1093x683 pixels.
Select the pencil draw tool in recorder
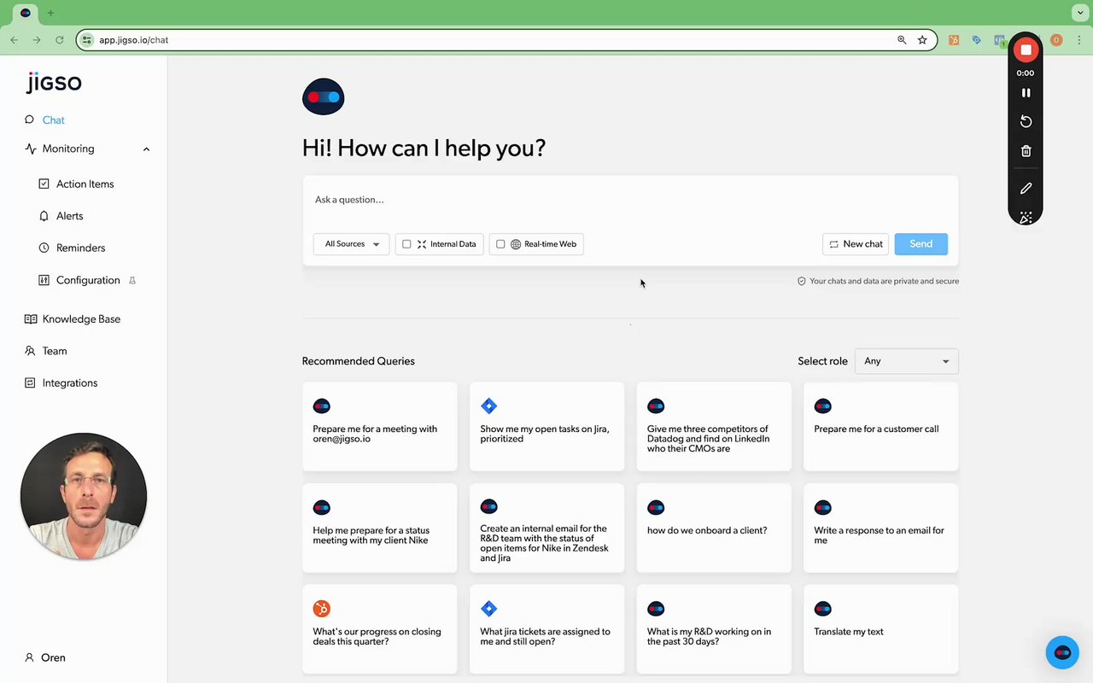[1026, 188]
